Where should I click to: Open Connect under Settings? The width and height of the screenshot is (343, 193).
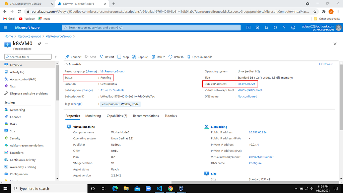(15, 117)
